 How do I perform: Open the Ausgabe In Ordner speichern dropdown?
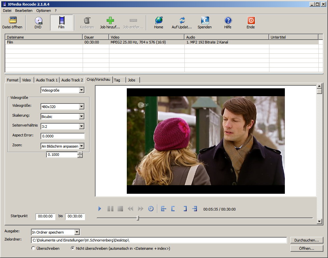[x=77, y=232]
